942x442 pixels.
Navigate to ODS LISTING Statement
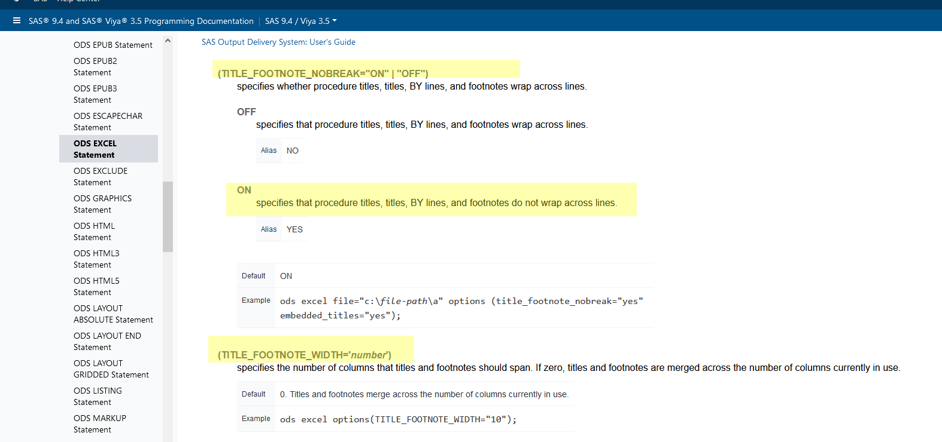point(98,396)
